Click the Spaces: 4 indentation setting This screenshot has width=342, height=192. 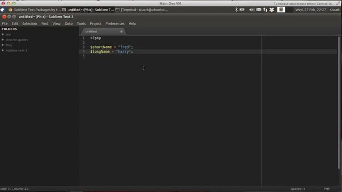(x=298, y=189)
